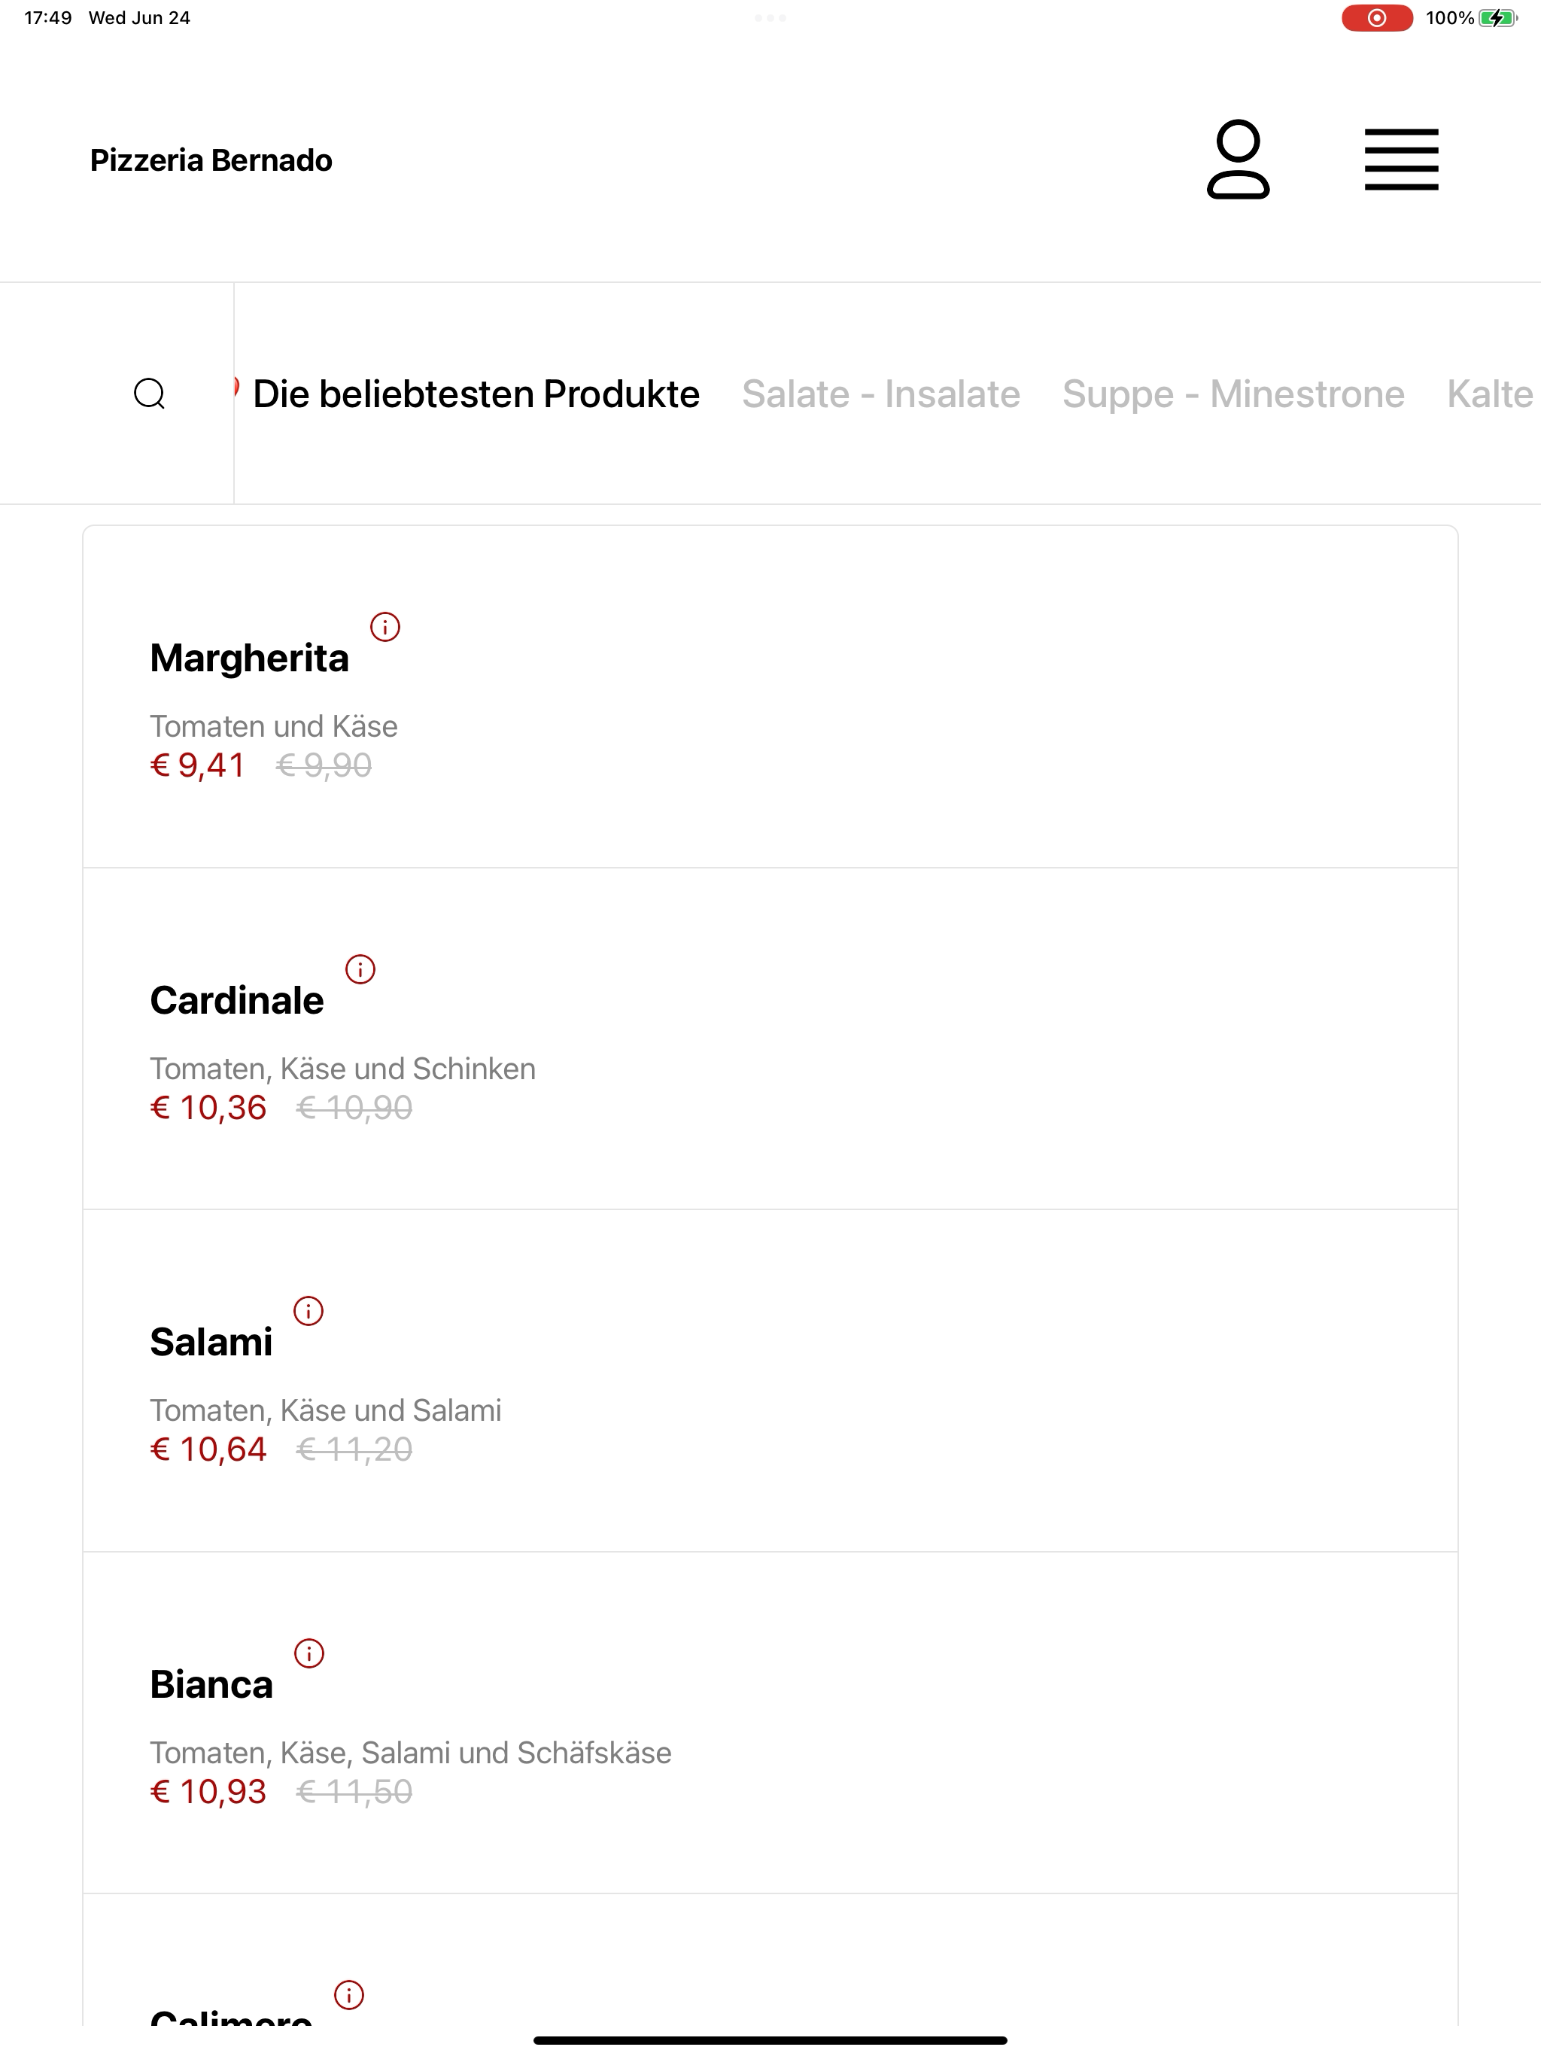The width and height of the screenshot is (1541, 2056).
Task: Tap description "Tomaten, Käse und Salami"
Action: 327,1410
